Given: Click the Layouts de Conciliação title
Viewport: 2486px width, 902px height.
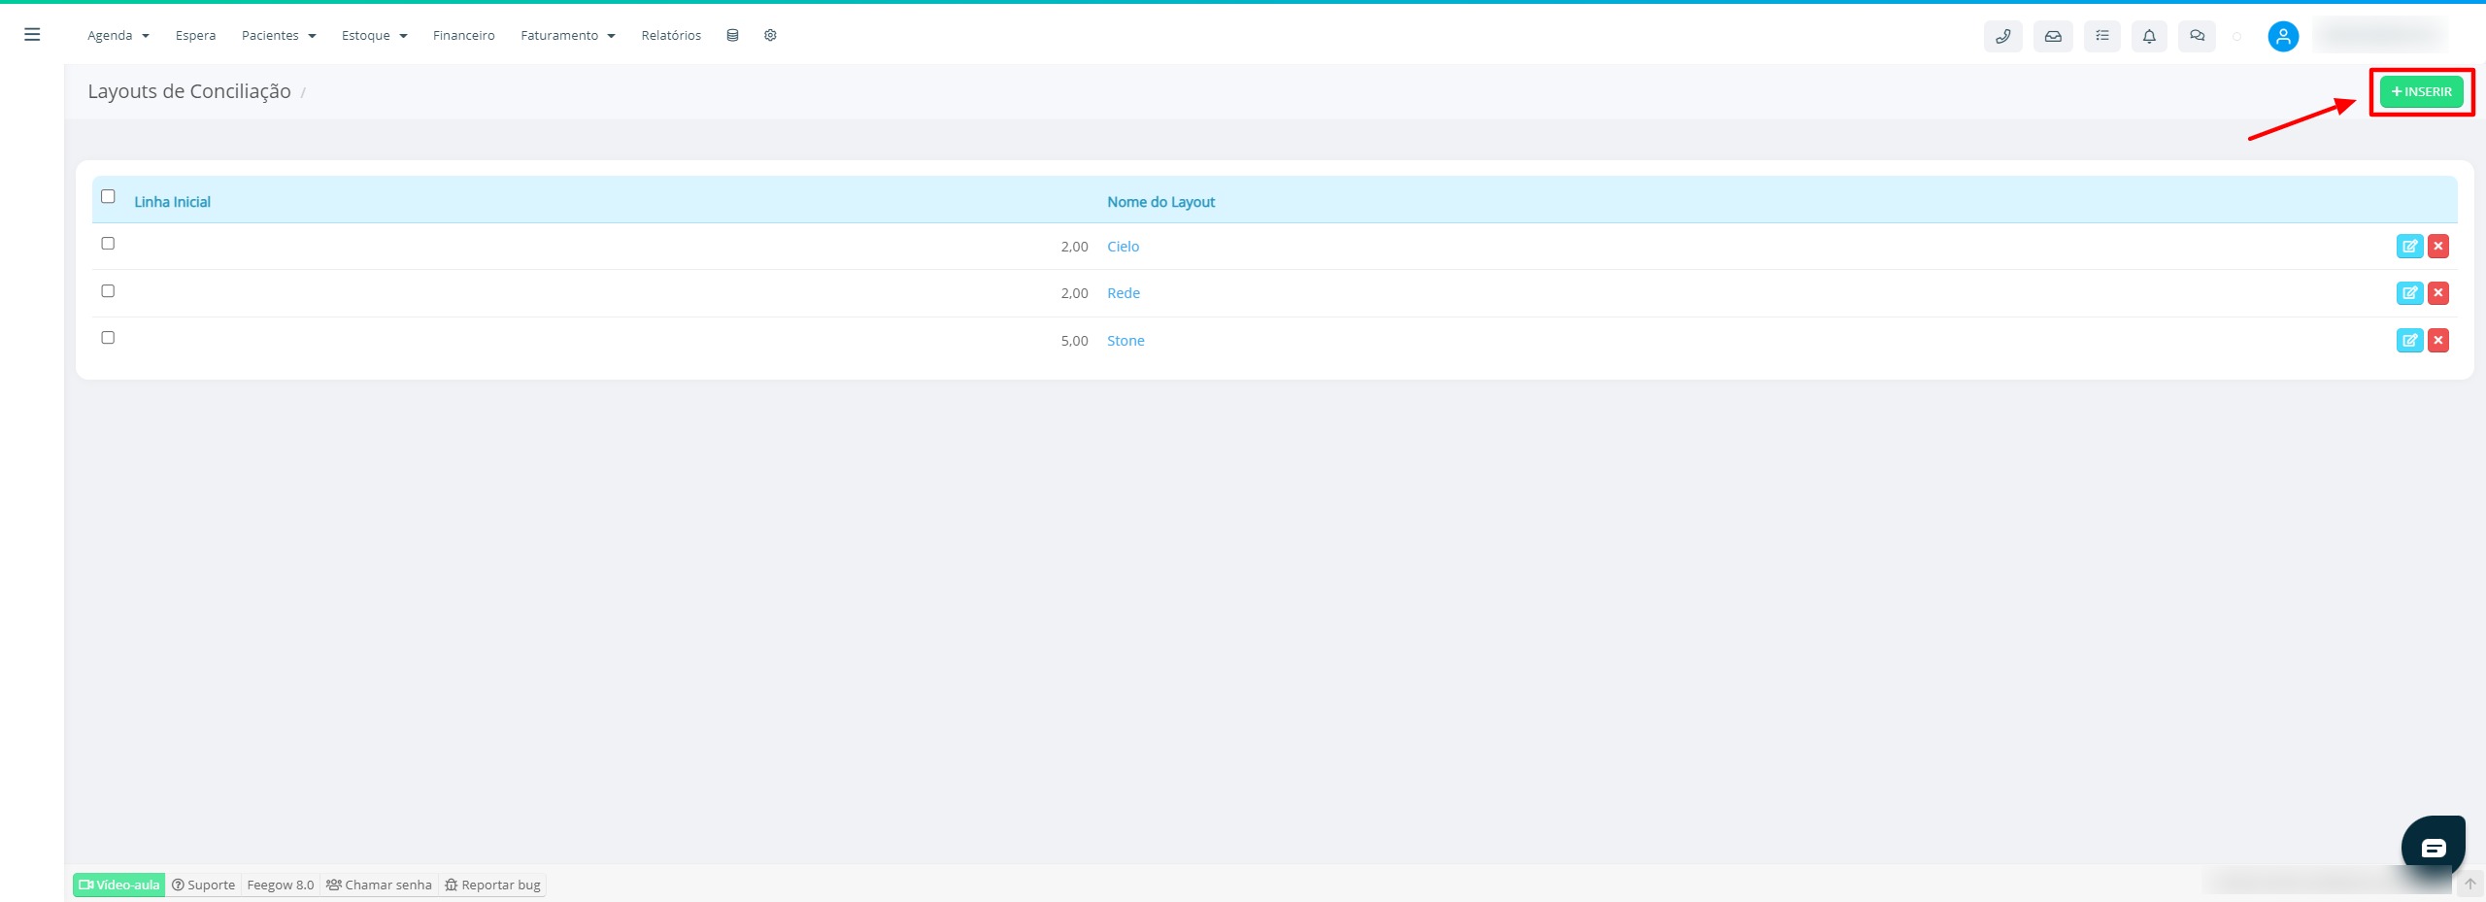Looking at the screenshot, I should pyautogui.click(x=189, y=91).
